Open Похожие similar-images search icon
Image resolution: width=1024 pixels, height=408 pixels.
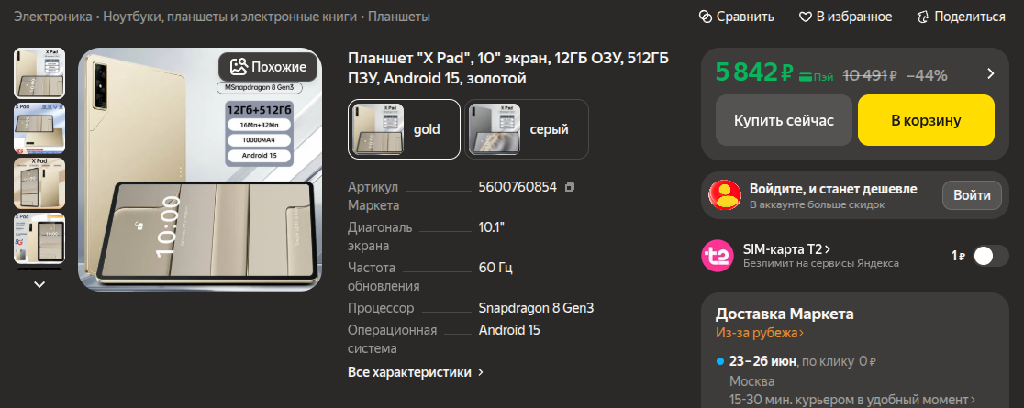(239, 67)
